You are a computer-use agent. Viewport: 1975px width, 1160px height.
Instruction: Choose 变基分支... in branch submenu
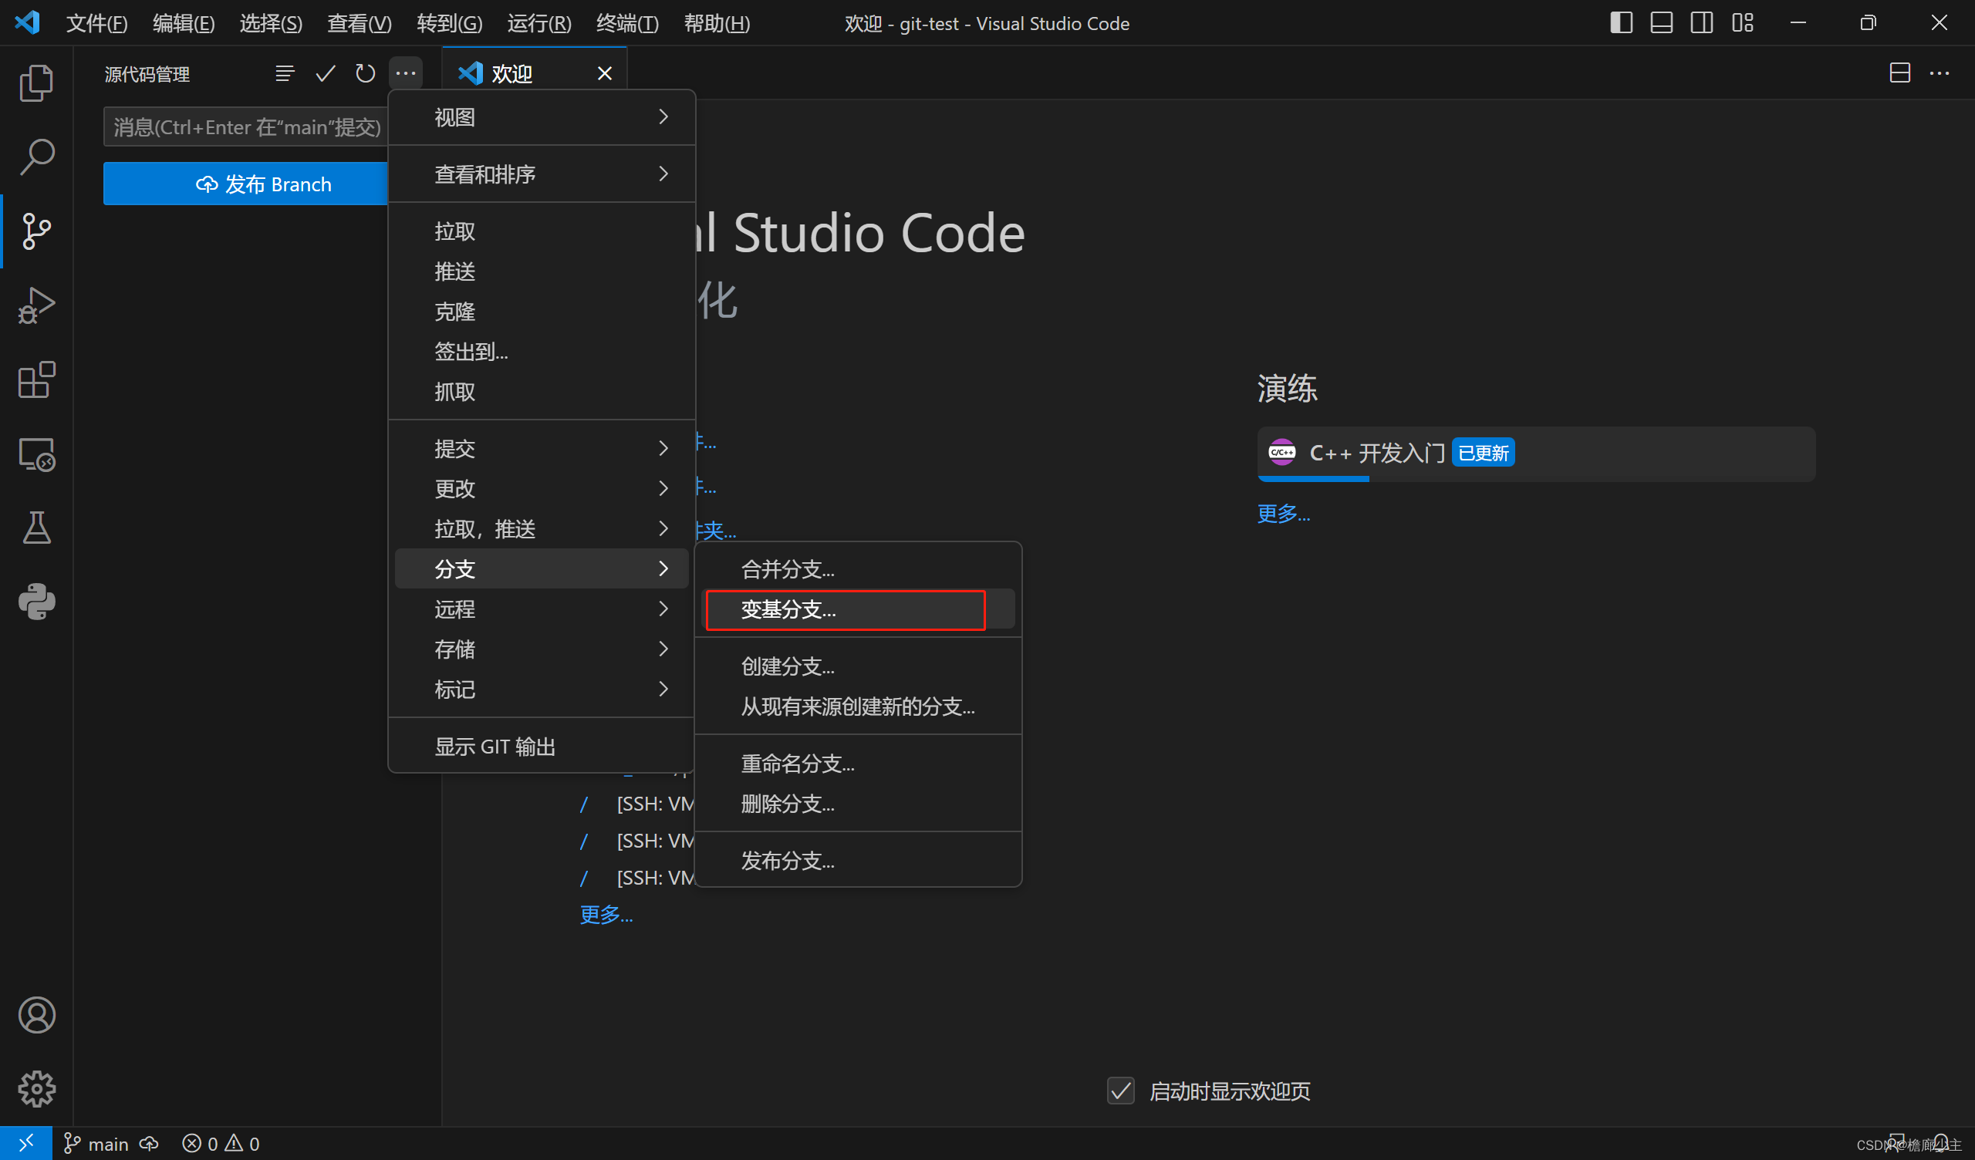[x=858, y=609]
